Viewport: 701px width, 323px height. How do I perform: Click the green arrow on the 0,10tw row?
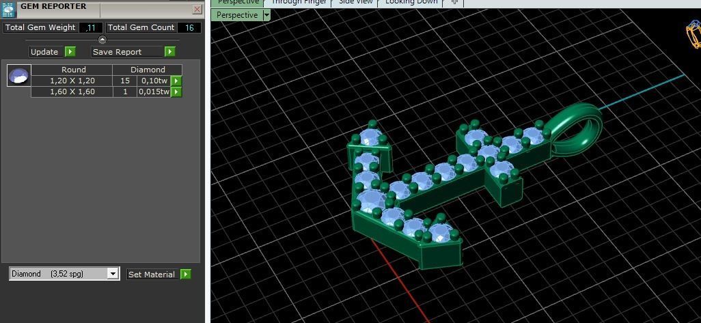[x=177, y=81]
